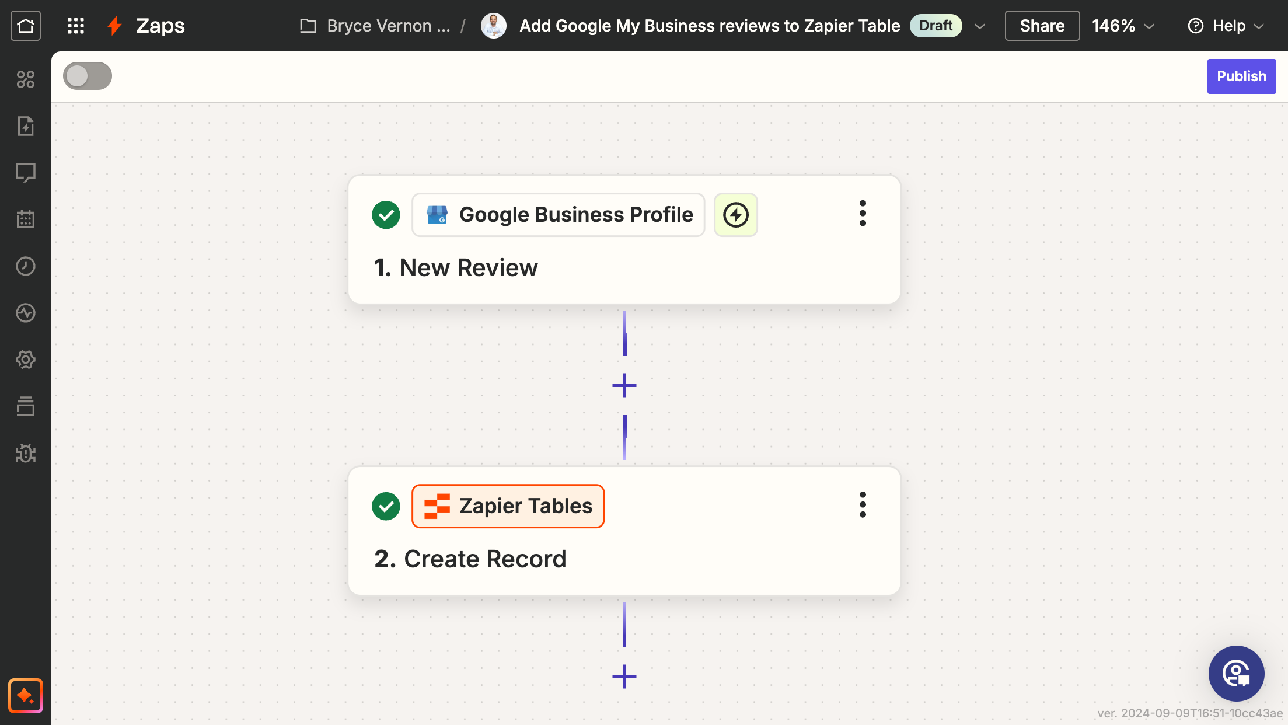Enable the disabled automation toggle
Viewport: 1288px width, 725px height.
[88, 75]
